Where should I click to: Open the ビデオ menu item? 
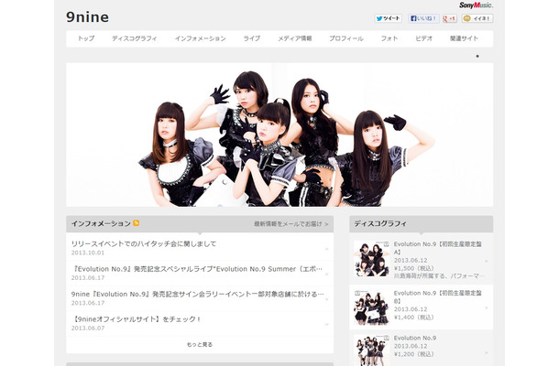tap(424, 38)
